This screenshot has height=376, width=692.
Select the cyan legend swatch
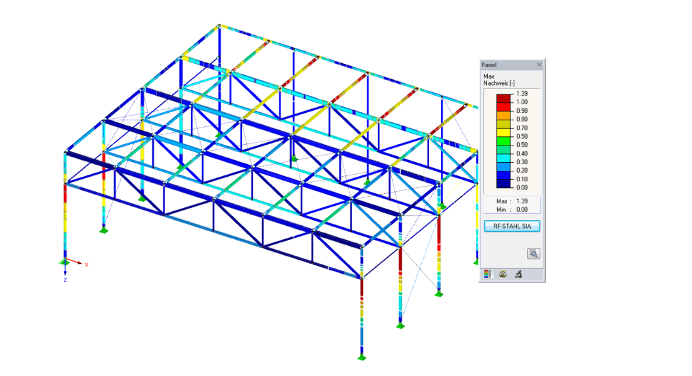point(503,158)
